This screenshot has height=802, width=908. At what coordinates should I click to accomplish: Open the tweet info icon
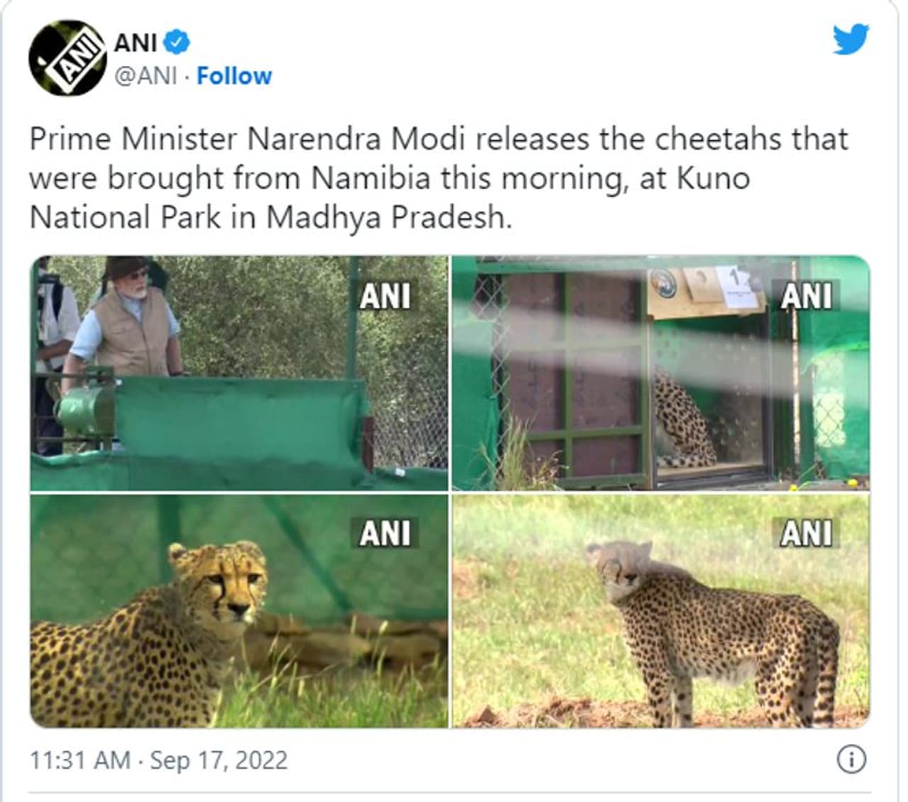(851, 759)
